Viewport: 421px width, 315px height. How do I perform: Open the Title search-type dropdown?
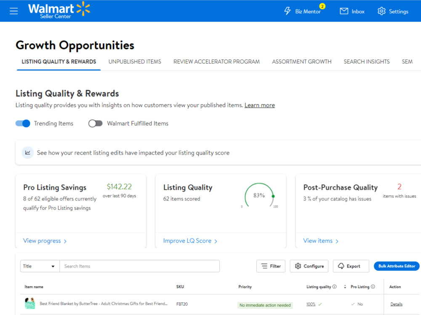point(40,266)
